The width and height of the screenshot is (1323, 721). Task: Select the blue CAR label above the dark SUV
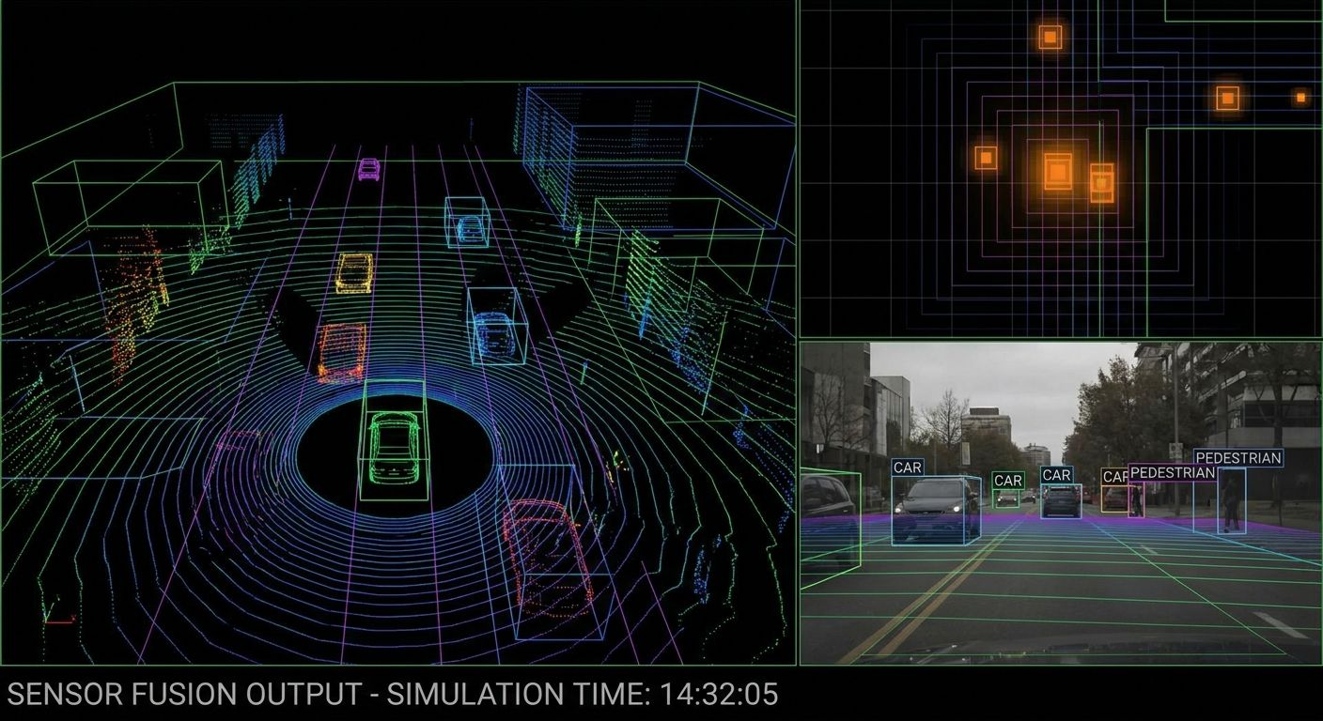pyautogui.click(x=1056, y=475)
